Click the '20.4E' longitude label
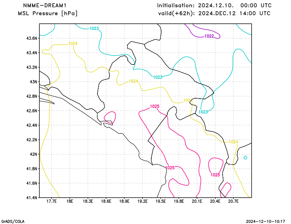291x224 pixels. [215, 201]
